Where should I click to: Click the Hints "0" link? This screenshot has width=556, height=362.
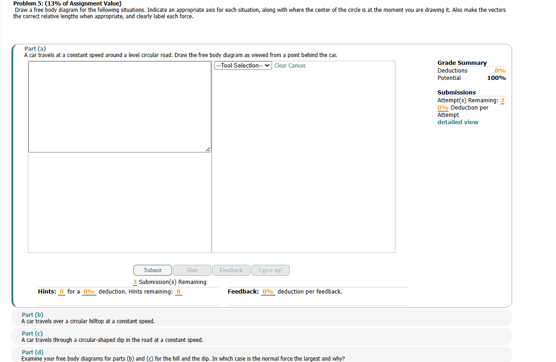[x=61, y=291]
